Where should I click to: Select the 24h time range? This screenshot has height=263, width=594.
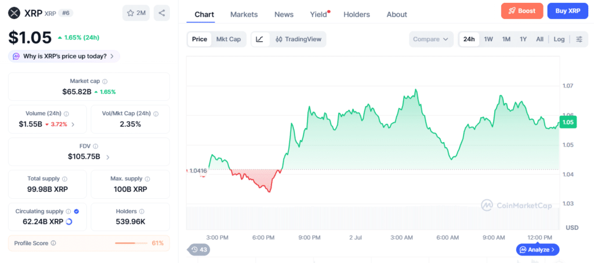(x=469, y=39)
